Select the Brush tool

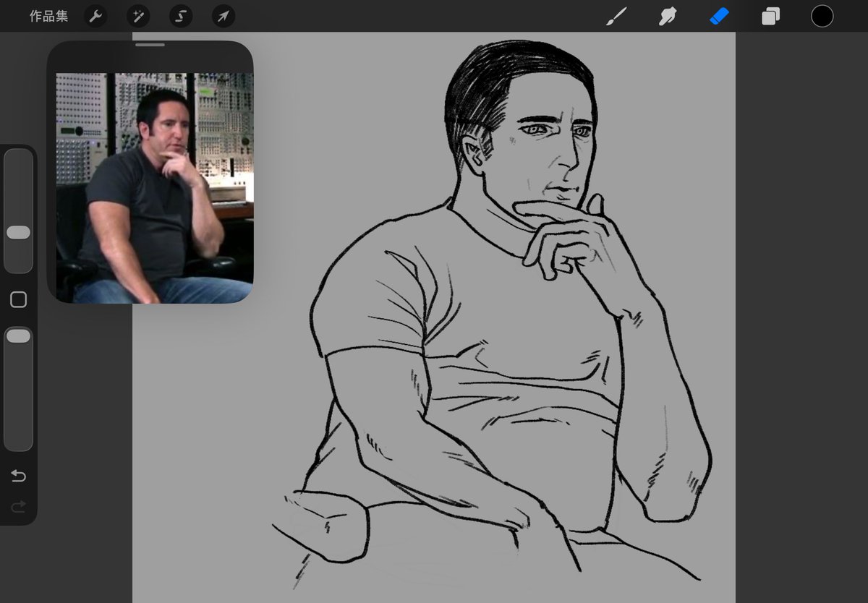616,16
